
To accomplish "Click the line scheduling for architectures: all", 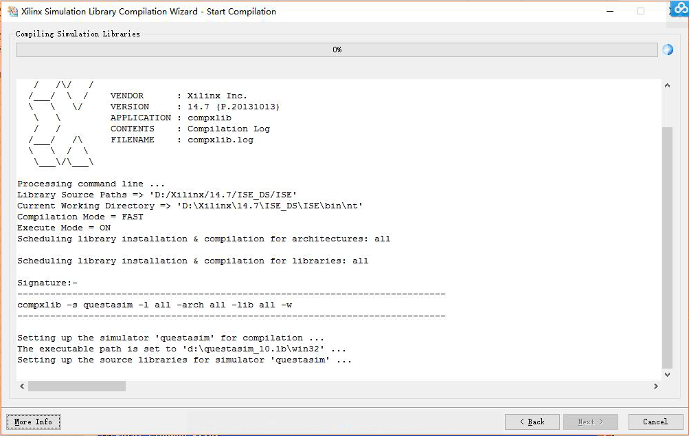I will (x=204, y=239).
